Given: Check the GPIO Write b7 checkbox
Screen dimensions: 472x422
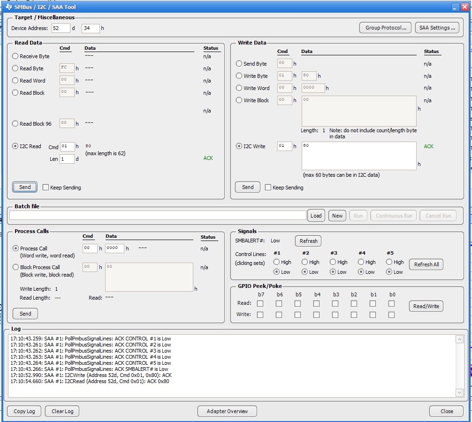Looking at the screenshot, I should click(x=260, y=315).
